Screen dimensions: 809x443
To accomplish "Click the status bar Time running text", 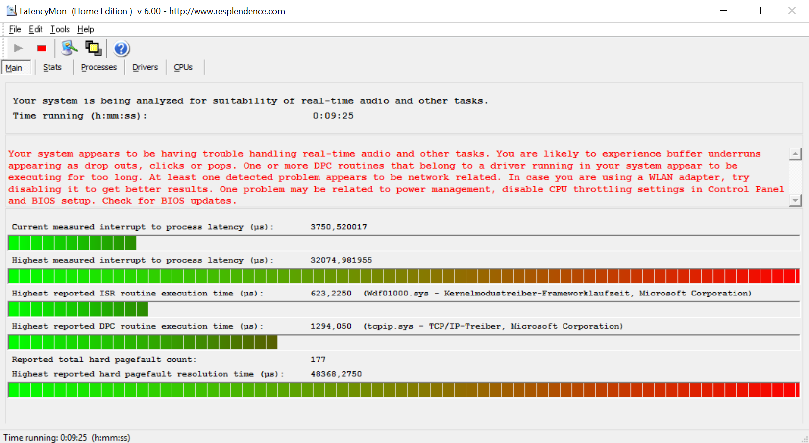I will pyautogui.click(x=67, y=437).
